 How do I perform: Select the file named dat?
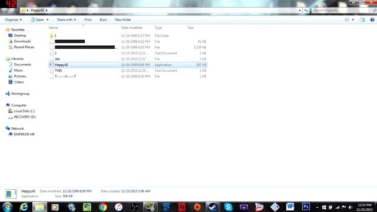127,59
